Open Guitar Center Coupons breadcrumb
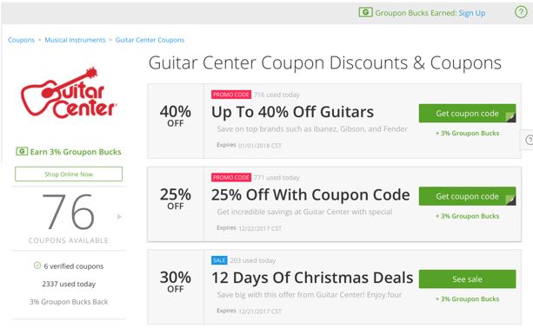Image resolution: width=533 pixels, height=328 pixels. click(x=150, y=40)
